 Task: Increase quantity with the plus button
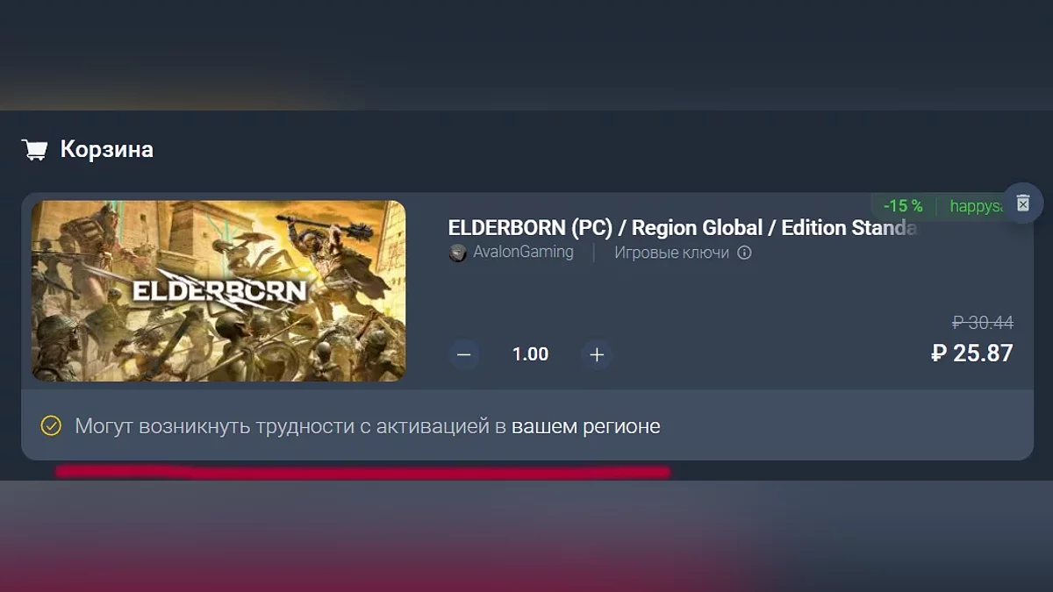click(x=597, y=355)
